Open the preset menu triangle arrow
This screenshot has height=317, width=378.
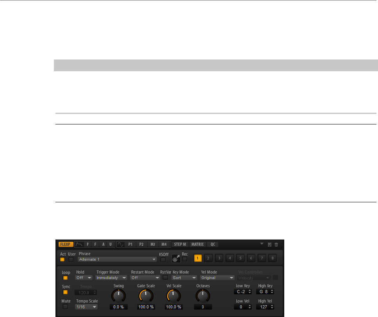[262, 244]
